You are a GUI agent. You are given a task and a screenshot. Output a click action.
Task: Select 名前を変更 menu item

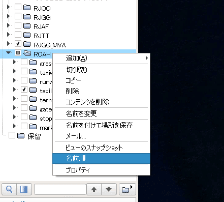tap(101, 113)
